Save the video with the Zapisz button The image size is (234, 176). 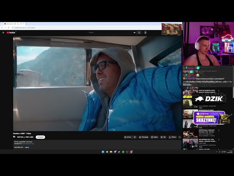(x=154, y=137)
